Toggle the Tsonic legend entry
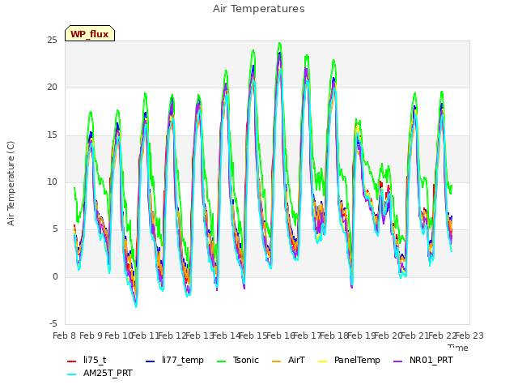The height and width of the screenshot is (389, 518). click(237, 360)
